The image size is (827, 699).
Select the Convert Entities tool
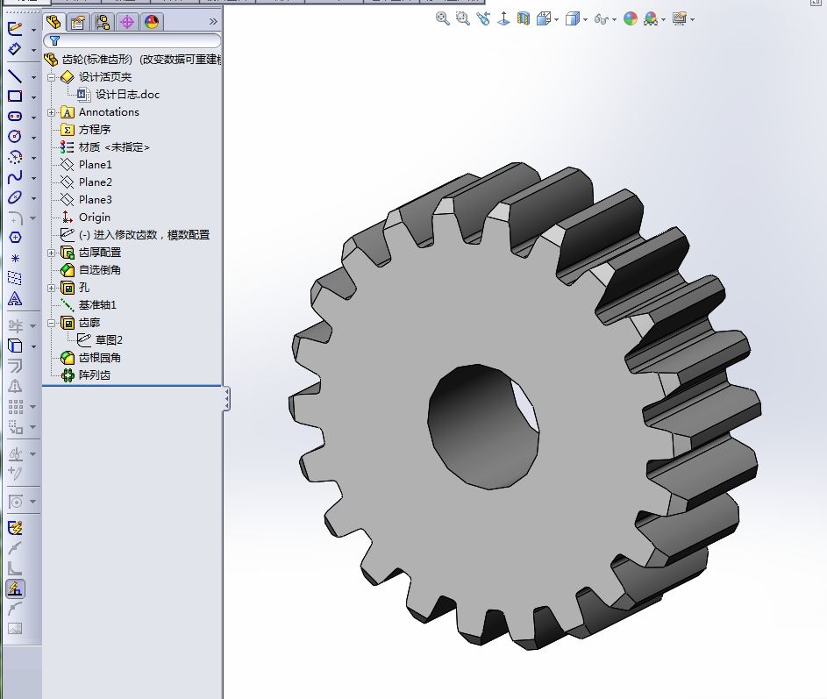pos(15,346)
